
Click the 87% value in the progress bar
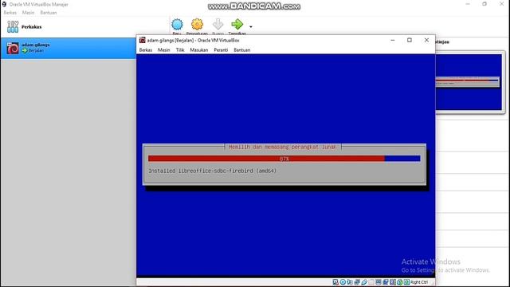coord(284,159)
